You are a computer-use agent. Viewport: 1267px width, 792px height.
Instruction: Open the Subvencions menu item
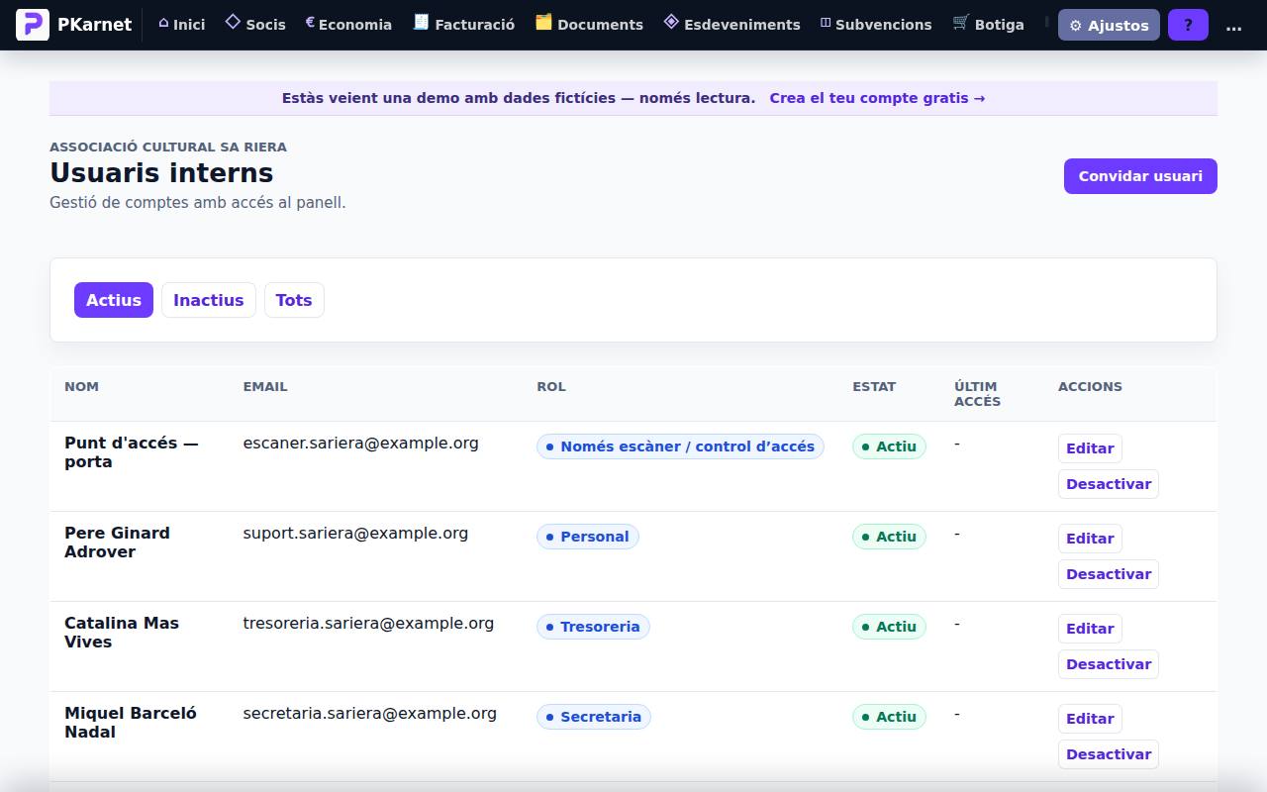tap(876, 25)
